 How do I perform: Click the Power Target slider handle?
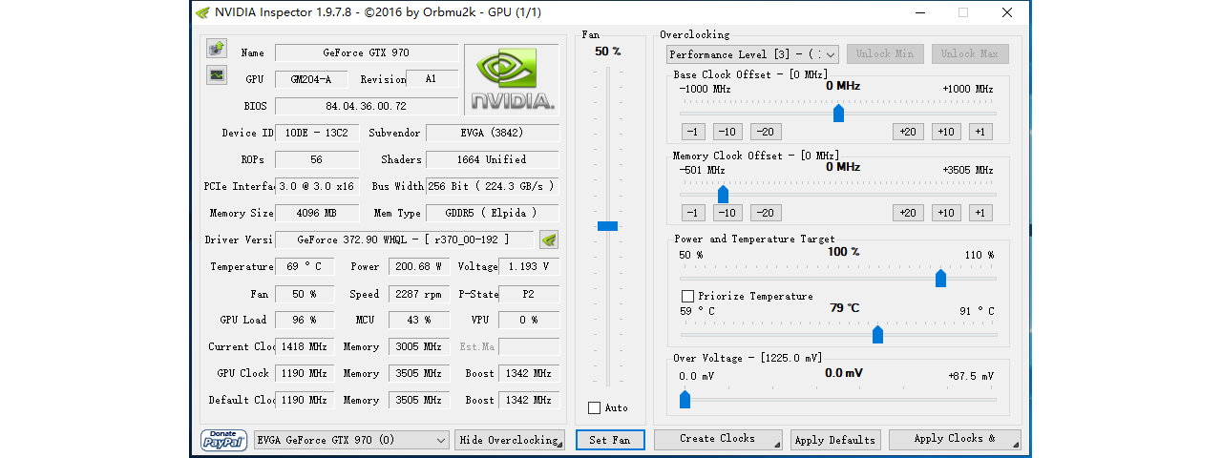click(940, 278)
